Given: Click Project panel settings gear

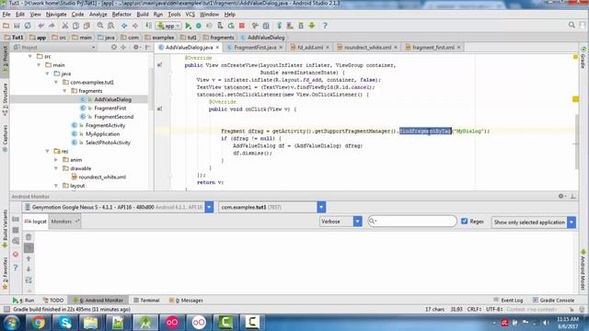Looking at the screenshot, I should coord(136,47).
